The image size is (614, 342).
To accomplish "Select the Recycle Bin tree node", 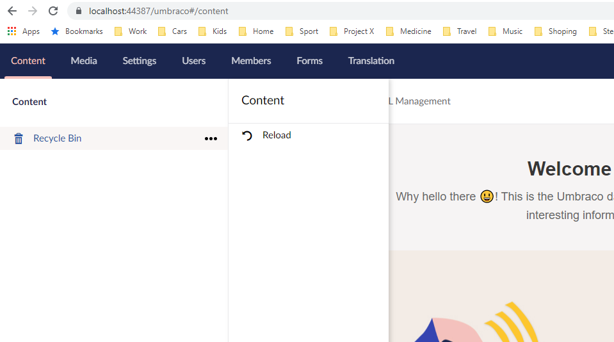I will 57,138.
